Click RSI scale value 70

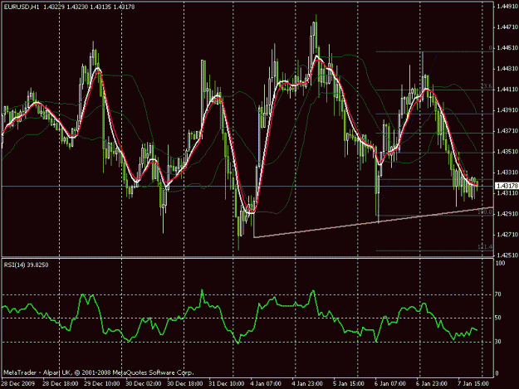(x=498, y=294)
